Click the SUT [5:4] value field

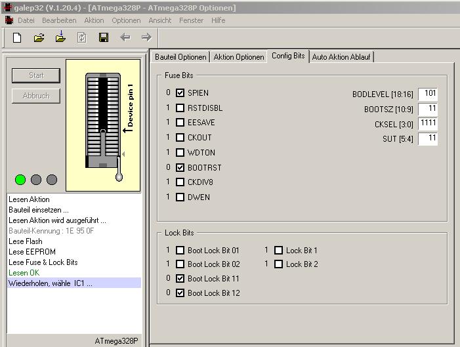(428, 138)
